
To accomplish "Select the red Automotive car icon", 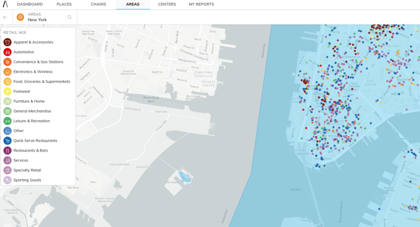I will click(7, 52).
